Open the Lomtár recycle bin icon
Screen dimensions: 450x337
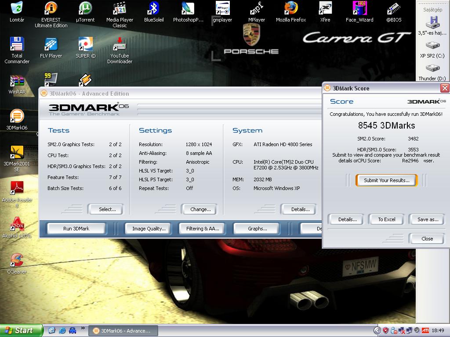[17, 11]
